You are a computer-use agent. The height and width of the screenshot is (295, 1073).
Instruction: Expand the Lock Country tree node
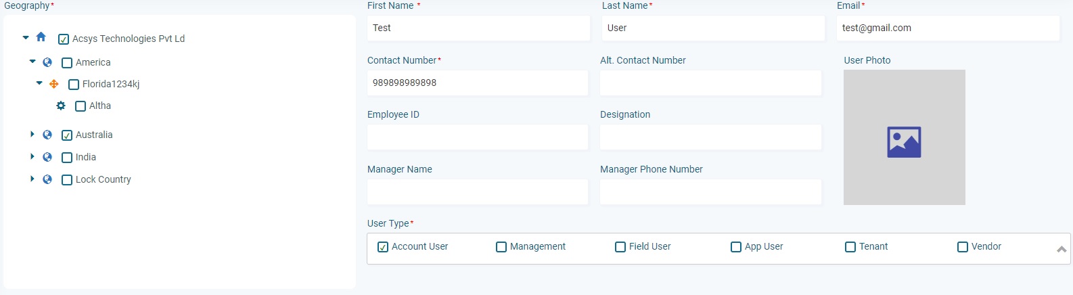tap(32, 179)
